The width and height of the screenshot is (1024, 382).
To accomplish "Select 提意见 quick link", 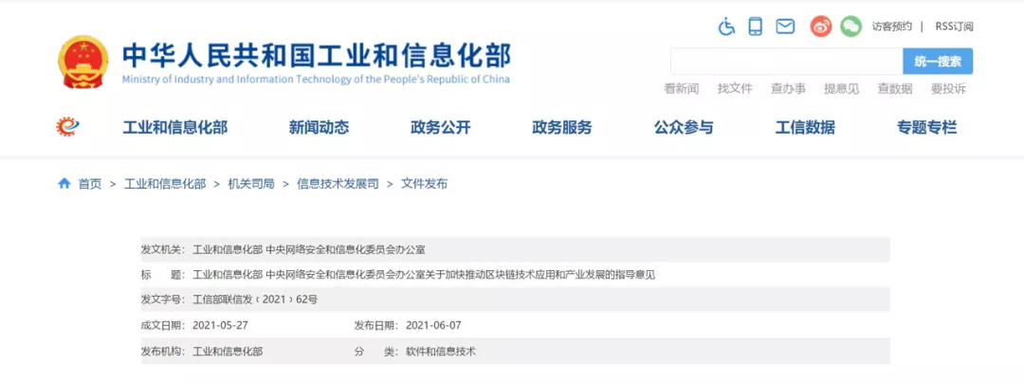I will 841,89.
